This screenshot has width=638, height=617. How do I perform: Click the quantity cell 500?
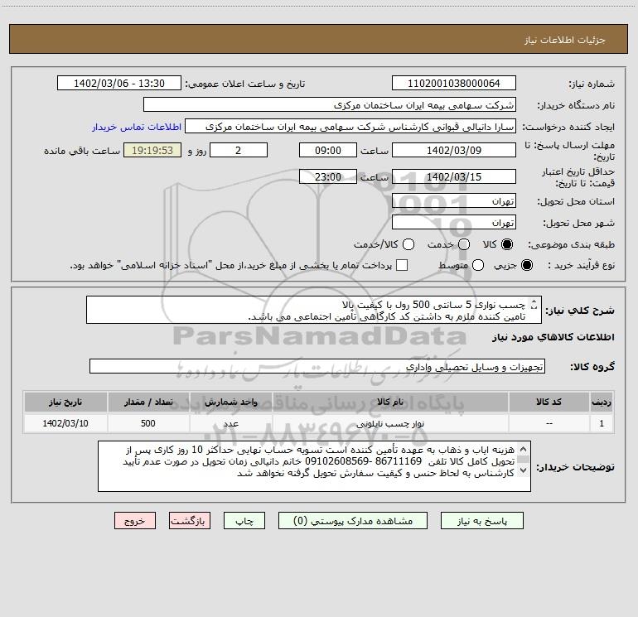(148, 423)
